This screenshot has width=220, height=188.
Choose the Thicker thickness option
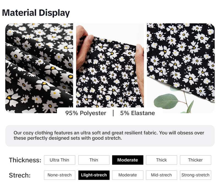196,160
